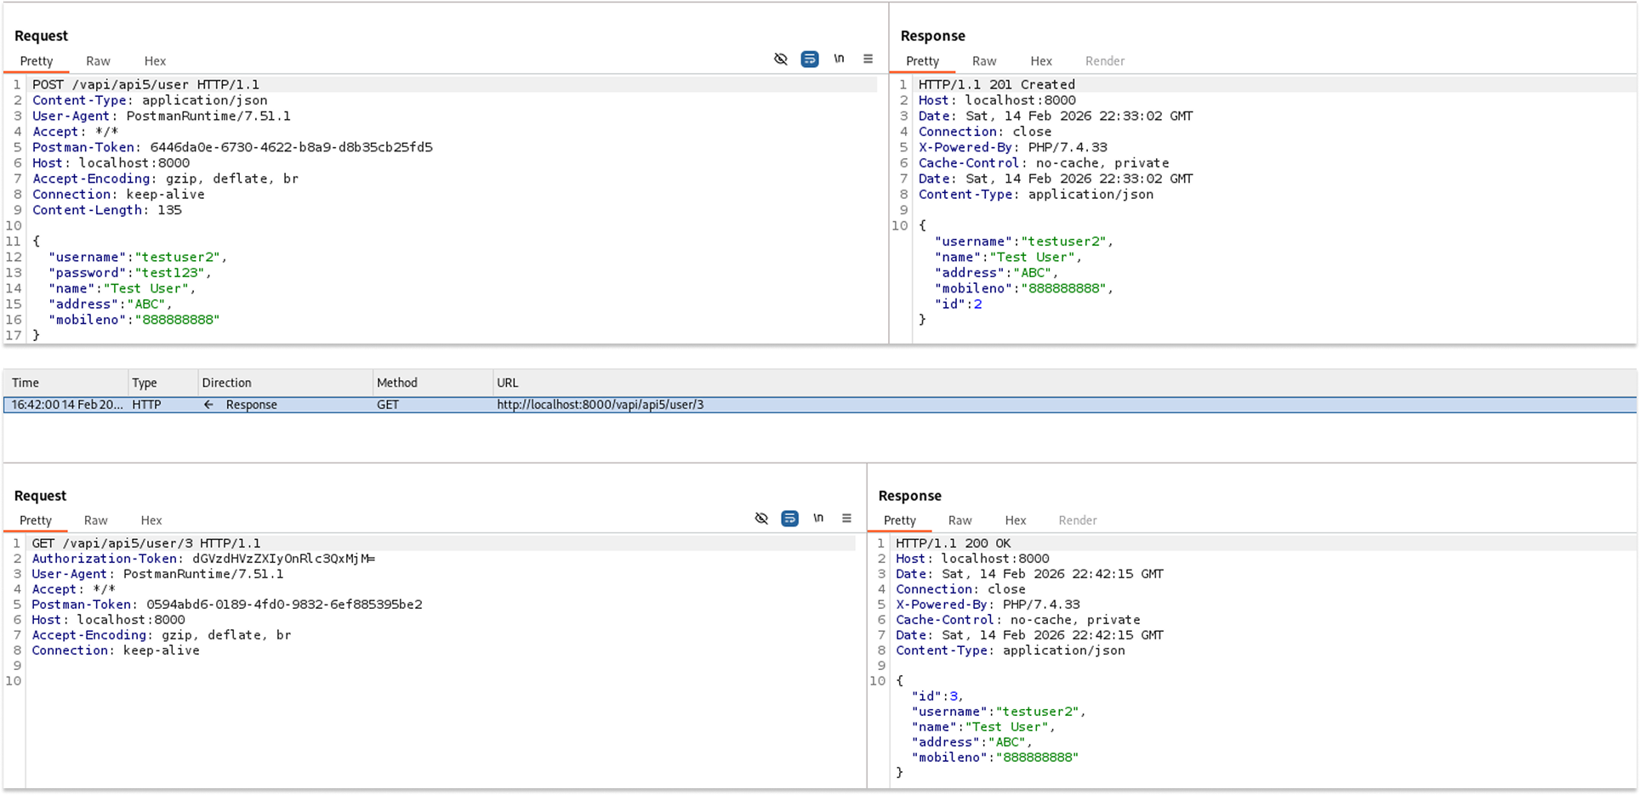Screen dimensions: 1640x795
Task: Click the blue word-wrap icon in bottom Request editor
Action: pos(789,518)
